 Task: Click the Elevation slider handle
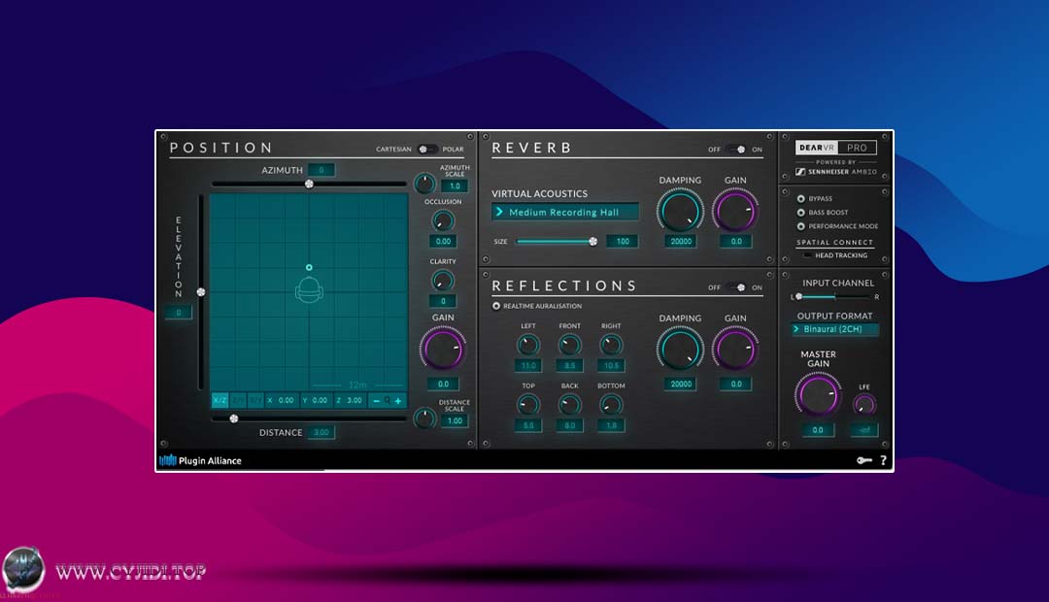pyautogui.click(x=201, y=292)
